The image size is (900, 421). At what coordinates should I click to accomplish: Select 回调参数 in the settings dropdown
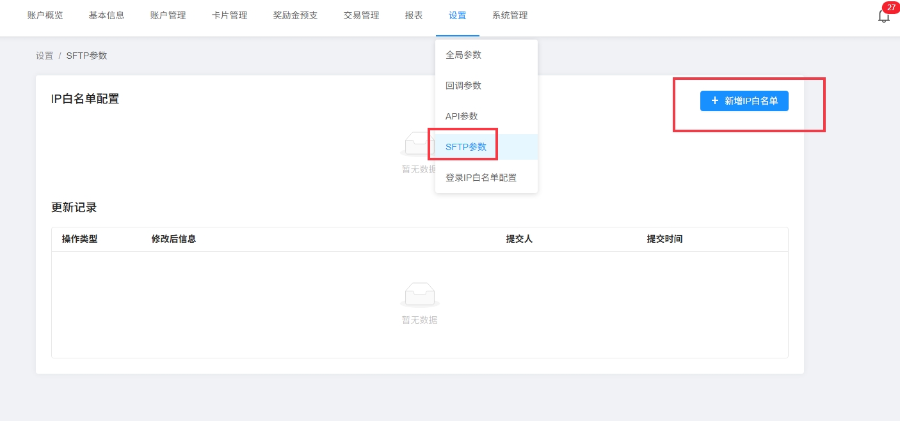tap(463, 86)
